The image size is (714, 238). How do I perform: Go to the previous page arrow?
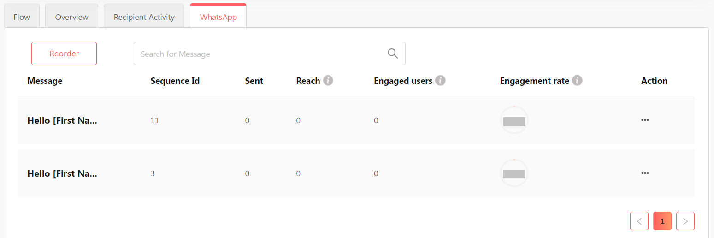[639, 221]
